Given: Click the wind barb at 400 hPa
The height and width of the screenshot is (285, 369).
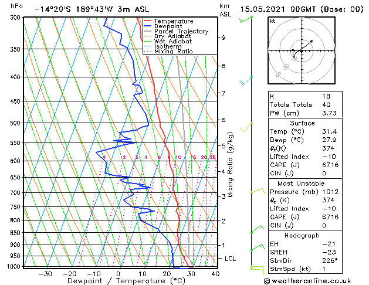Looking at the screenshot, I should 246,81.
